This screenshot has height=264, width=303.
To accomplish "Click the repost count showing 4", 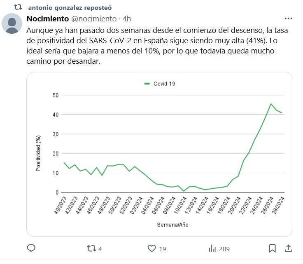I will coord(100,249).
